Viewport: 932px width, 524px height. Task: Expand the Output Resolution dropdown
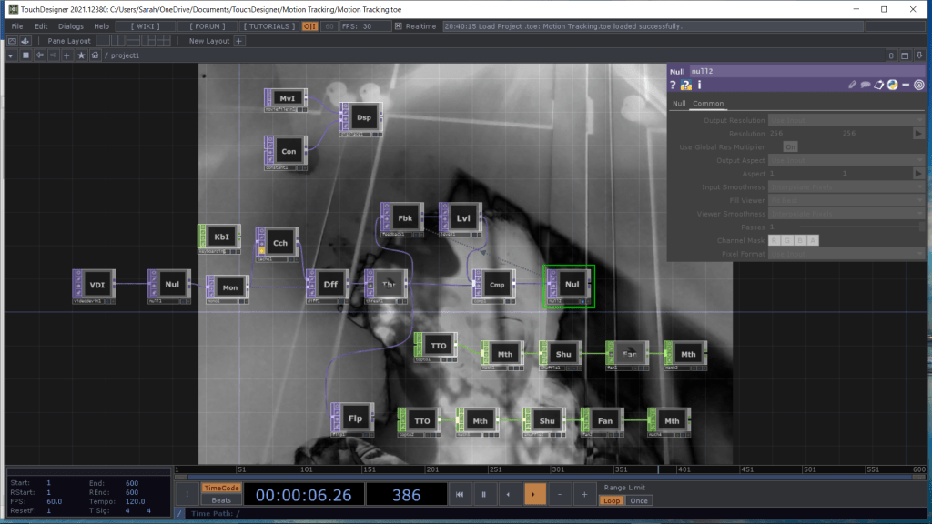846,120
